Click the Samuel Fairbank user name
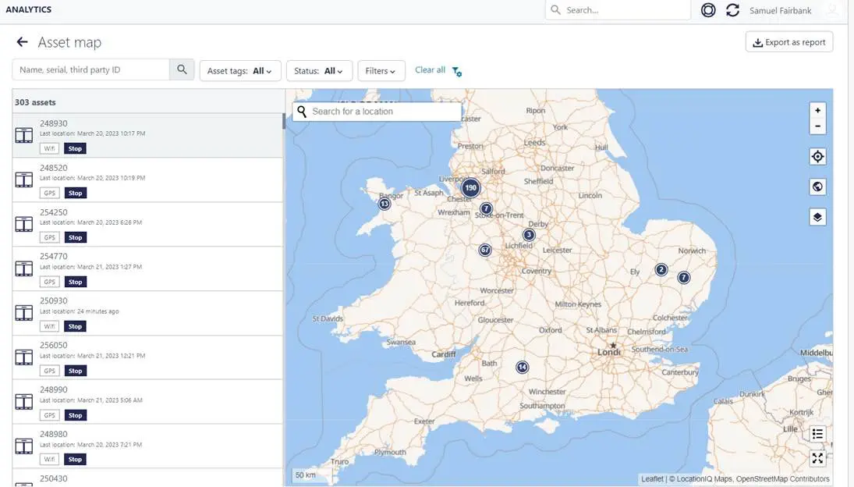The image size is (854, 487). point(780,10)
